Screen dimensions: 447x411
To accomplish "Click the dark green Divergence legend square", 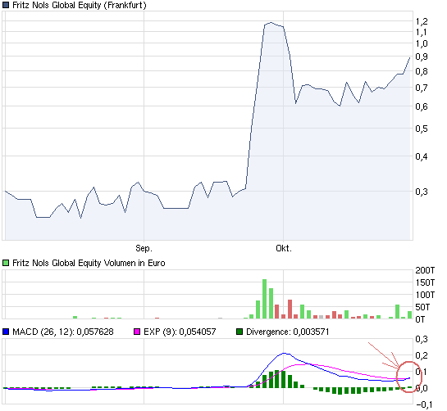I will [x=239, y=332].
